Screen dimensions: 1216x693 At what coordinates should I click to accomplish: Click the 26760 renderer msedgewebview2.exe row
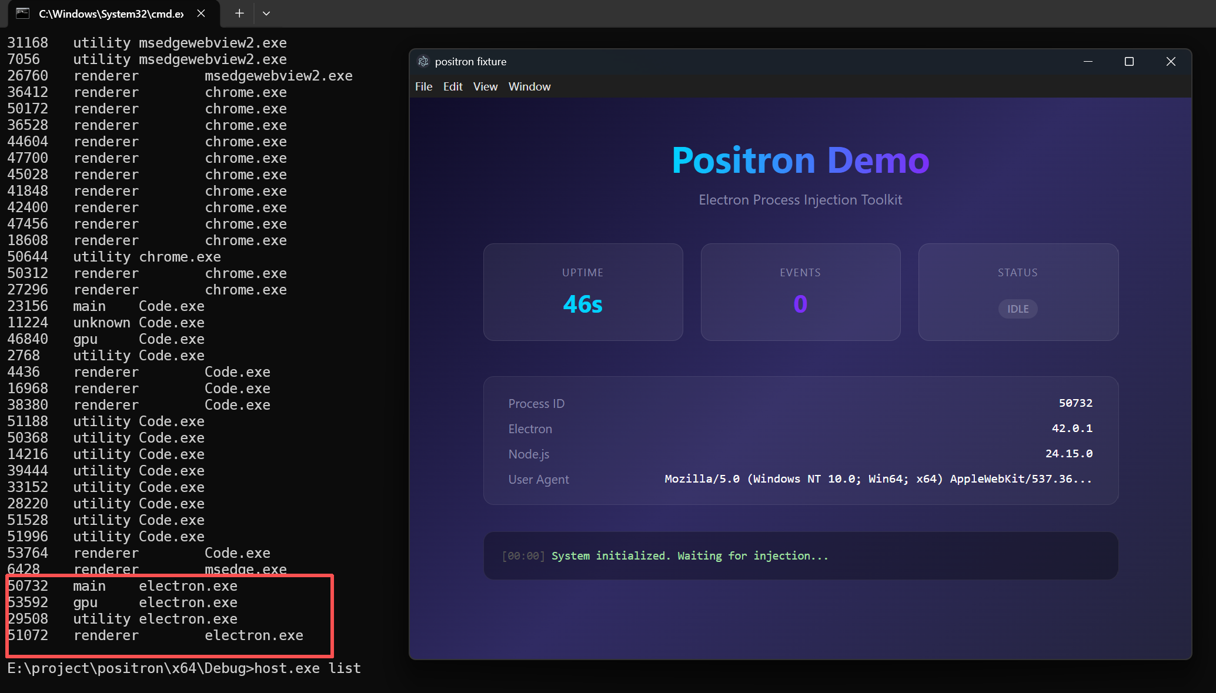click(180, 76)
